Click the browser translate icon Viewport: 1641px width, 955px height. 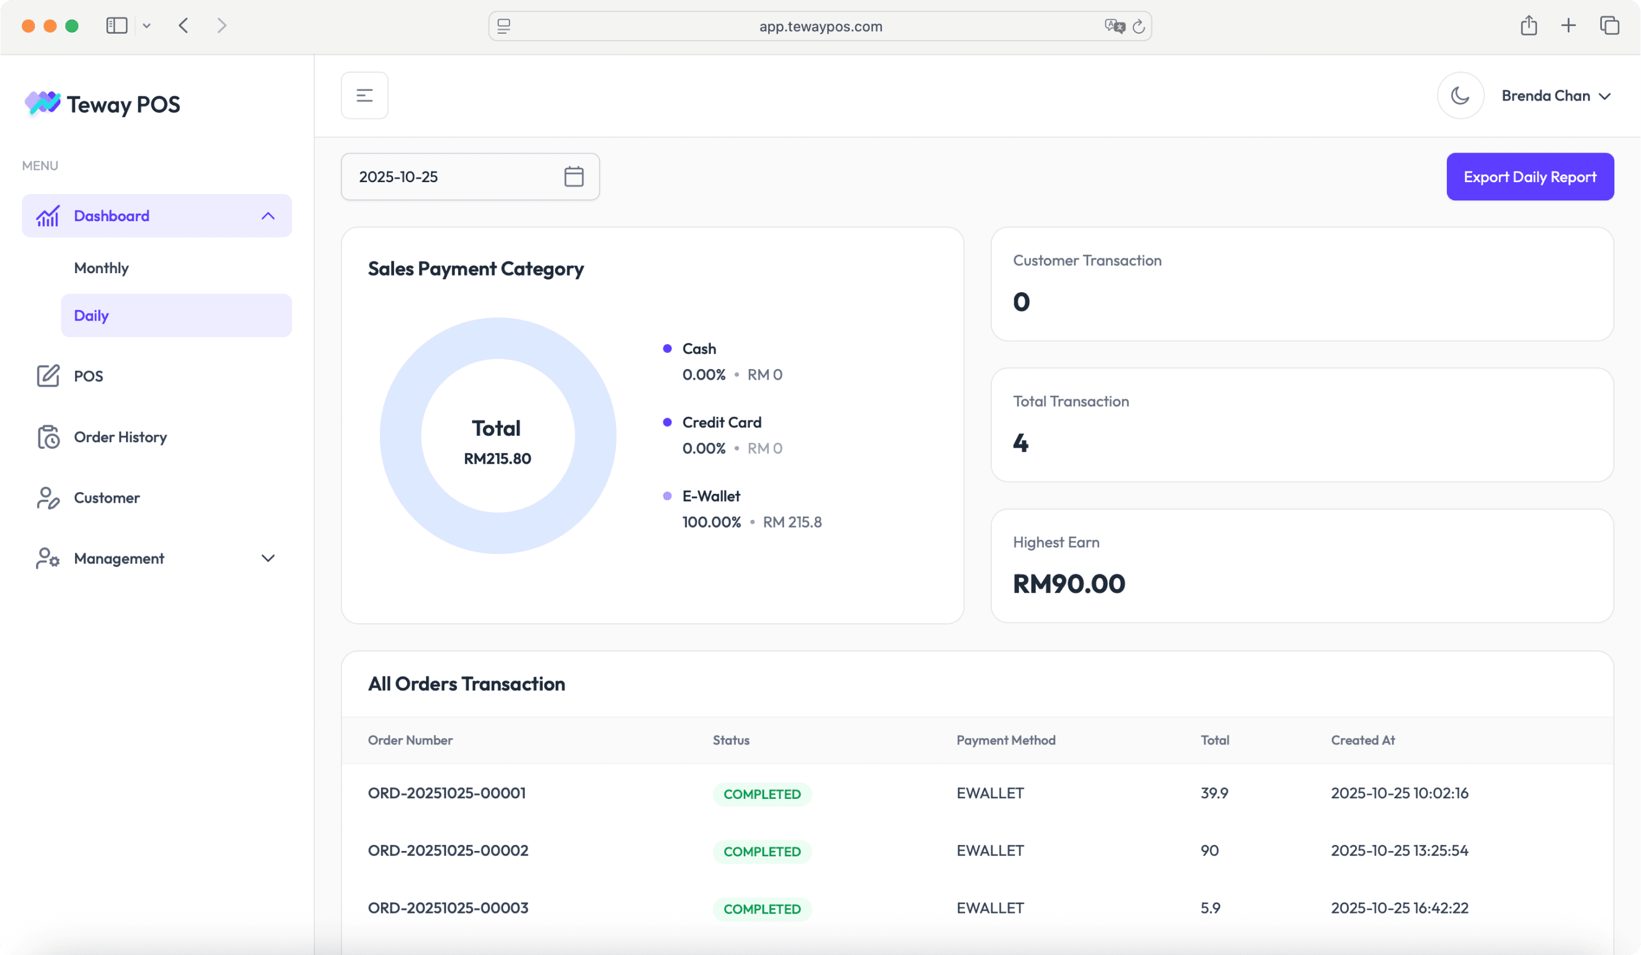(1114, 26)
